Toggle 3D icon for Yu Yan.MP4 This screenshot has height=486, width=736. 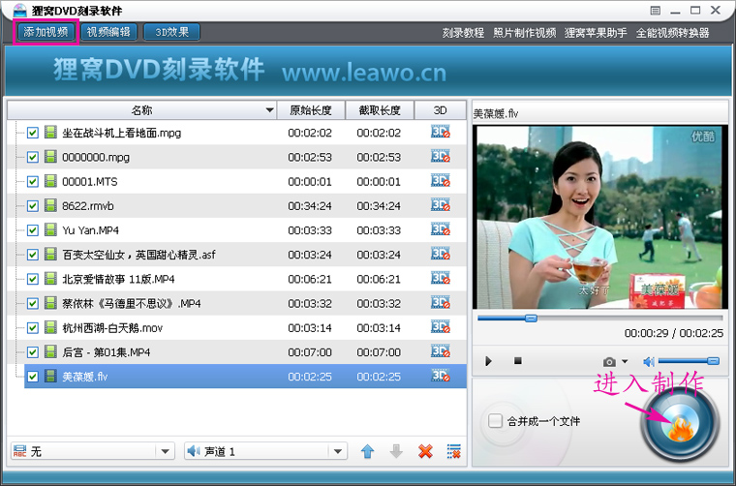(441, 229)
